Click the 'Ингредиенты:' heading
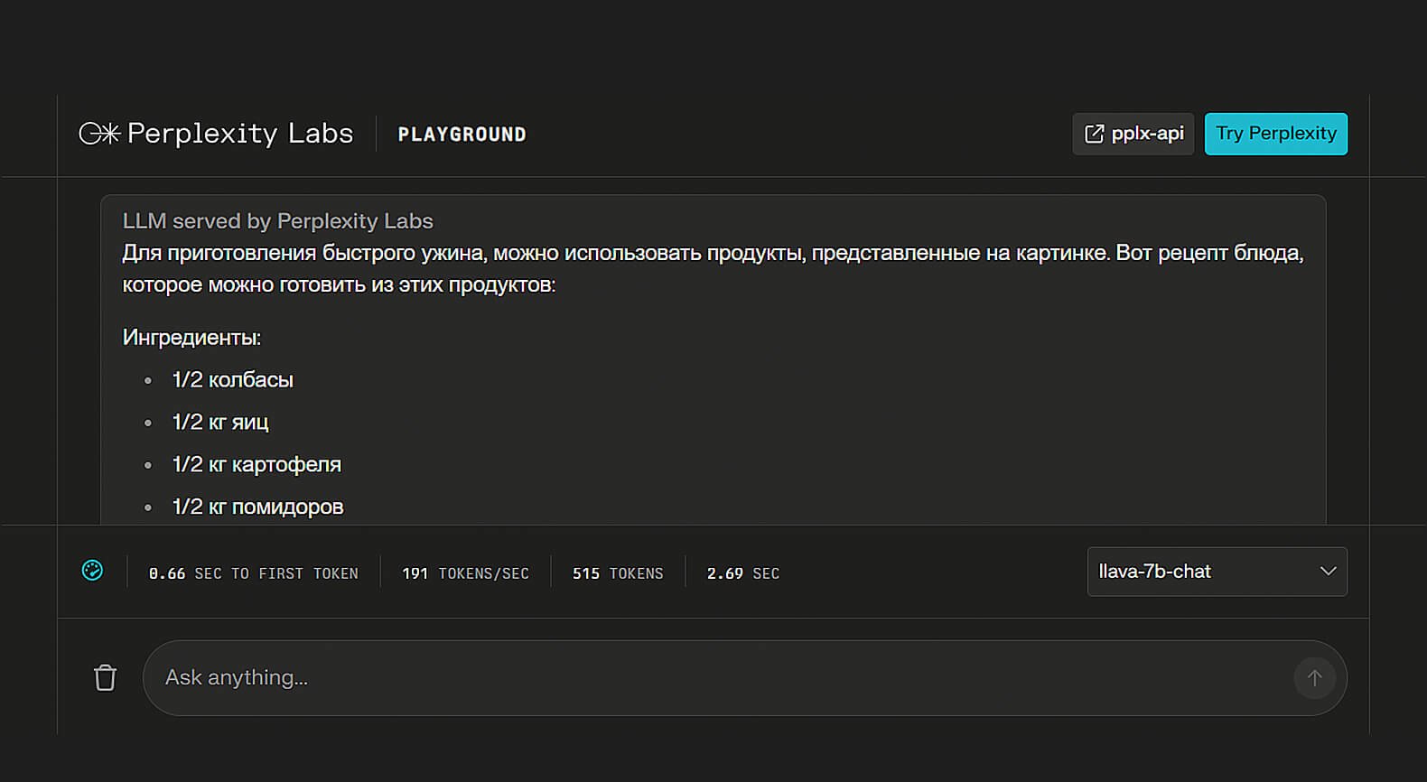This screenshot has height=782, width=1427. tap(191, 338)
